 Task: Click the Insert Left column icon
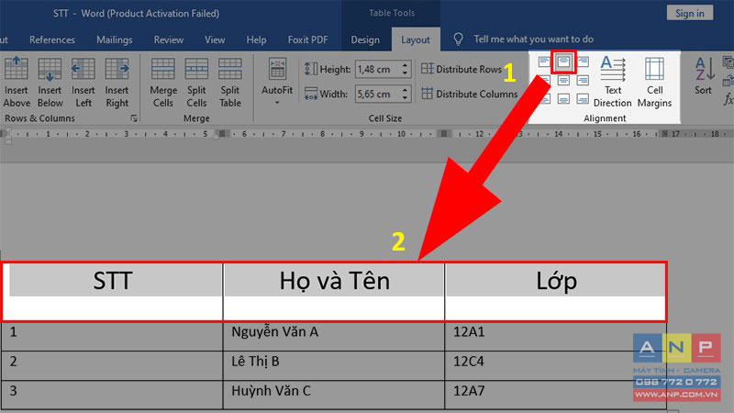pyautogui.click(x=83, y=68)
